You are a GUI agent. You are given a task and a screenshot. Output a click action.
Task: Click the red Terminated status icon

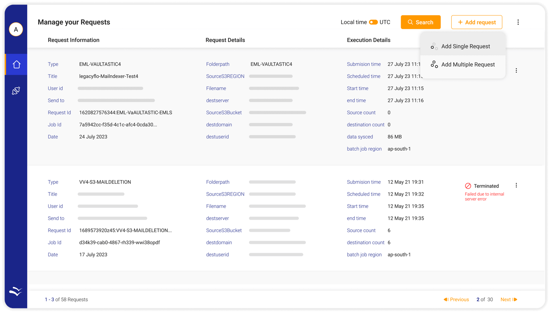click(x=468, y=186)
